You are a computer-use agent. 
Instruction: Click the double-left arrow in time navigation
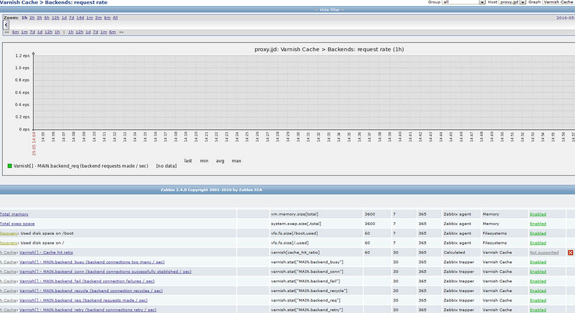[x=6, y=32]
